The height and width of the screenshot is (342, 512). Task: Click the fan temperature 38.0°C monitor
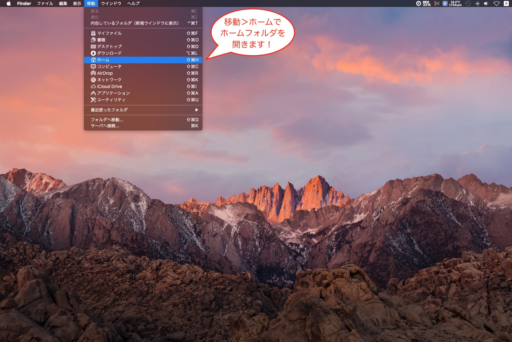[x=455, y=3]
